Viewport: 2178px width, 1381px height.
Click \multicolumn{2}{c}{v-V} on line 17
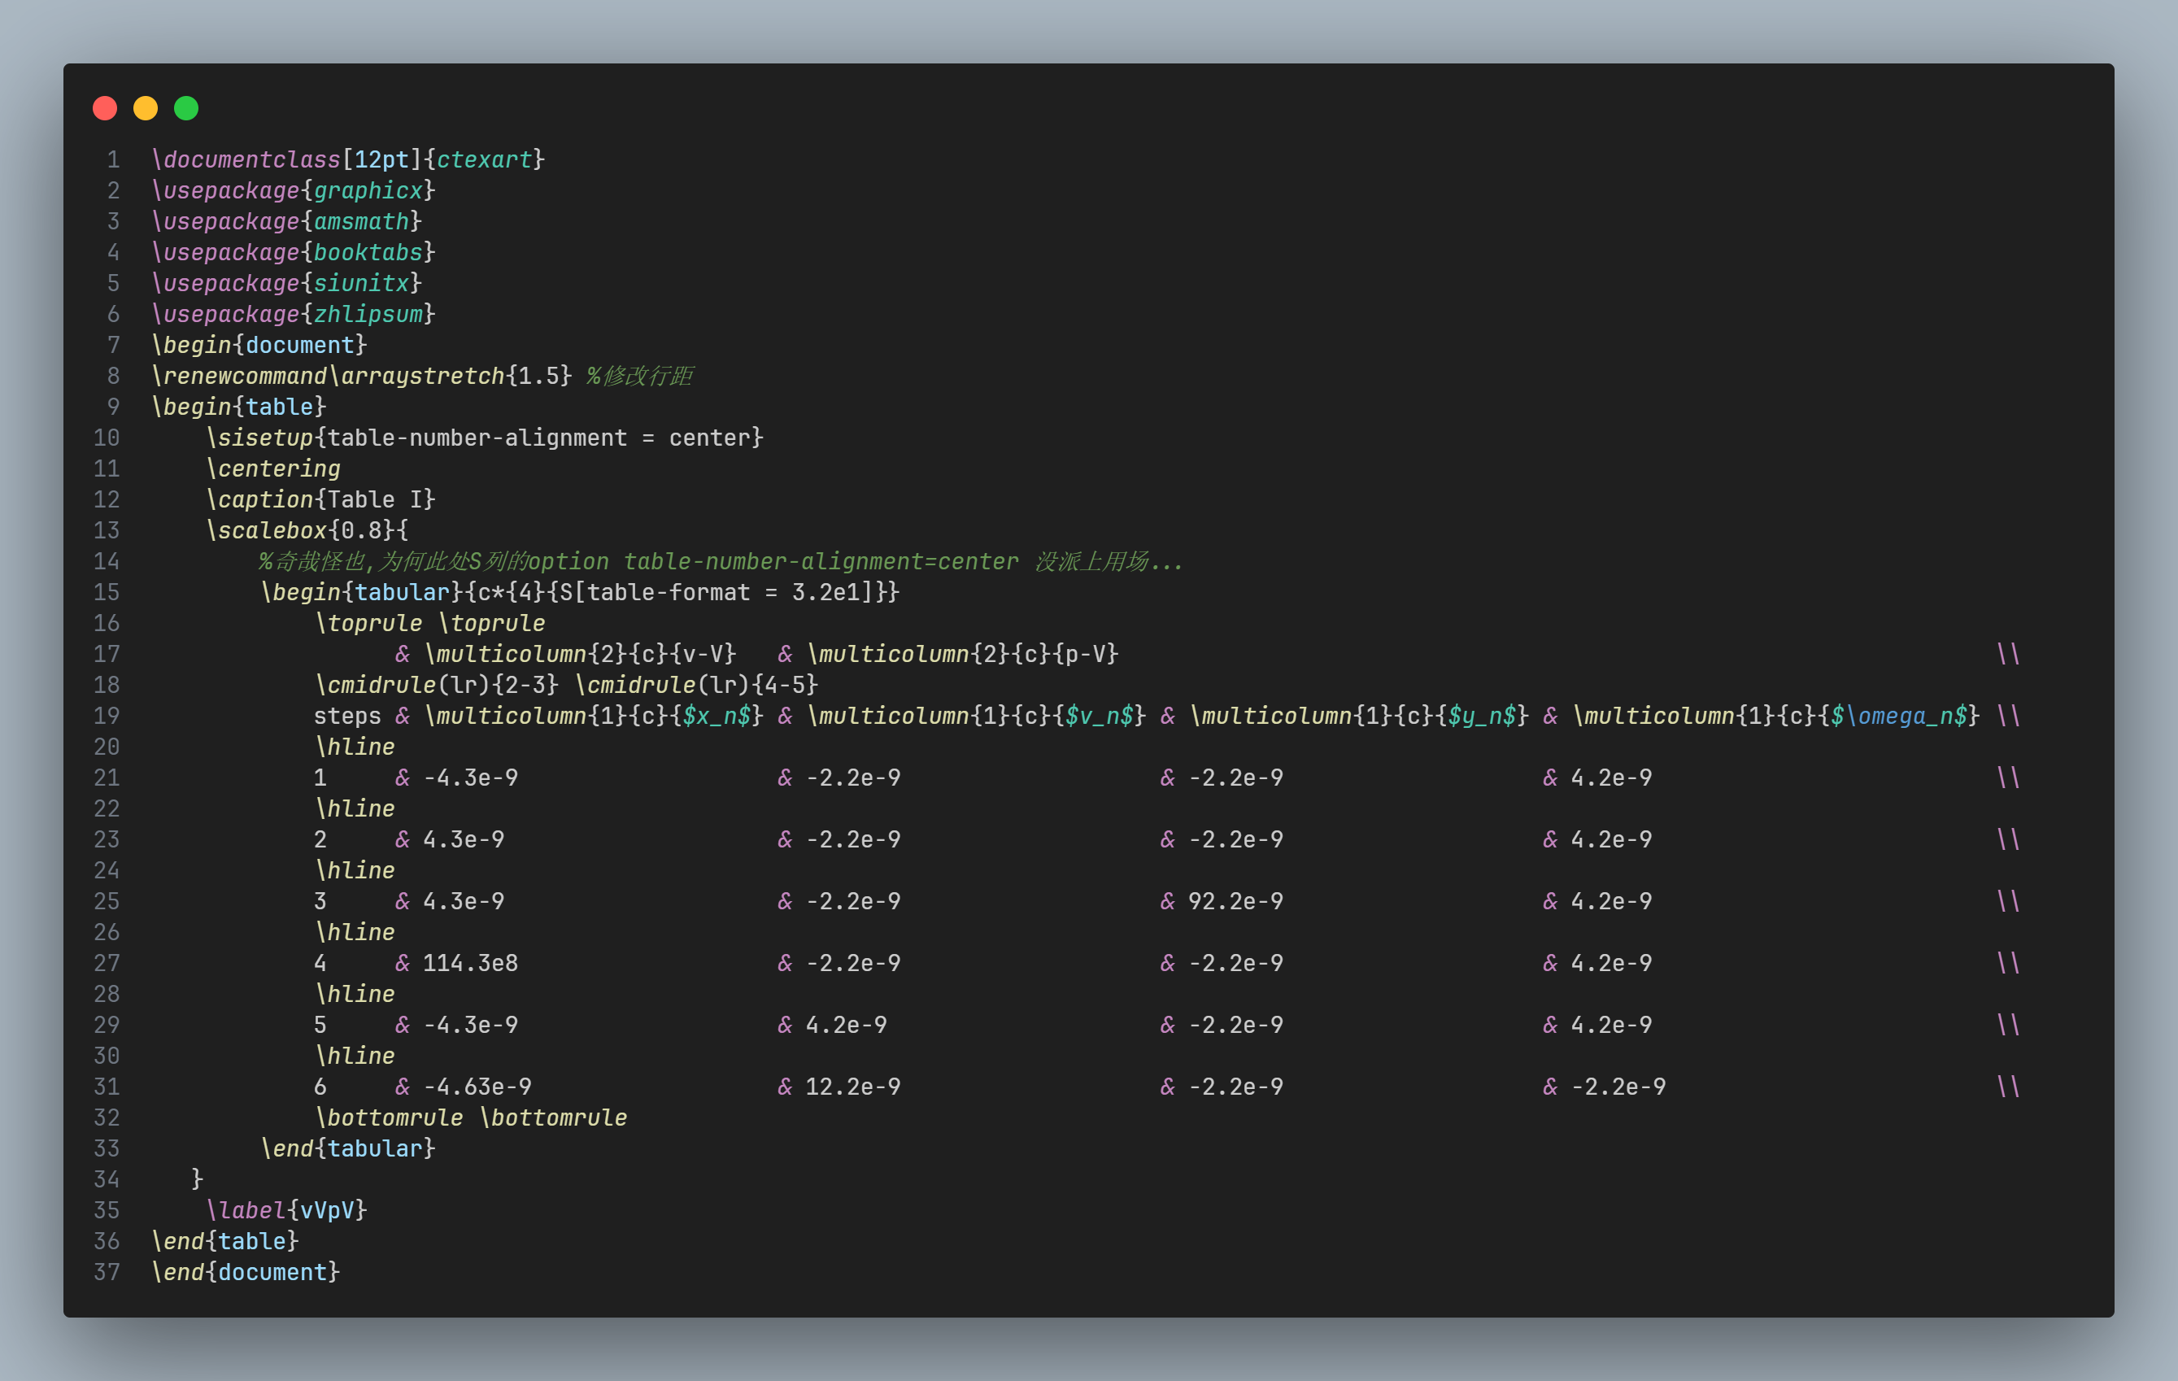tap(580, 654)
